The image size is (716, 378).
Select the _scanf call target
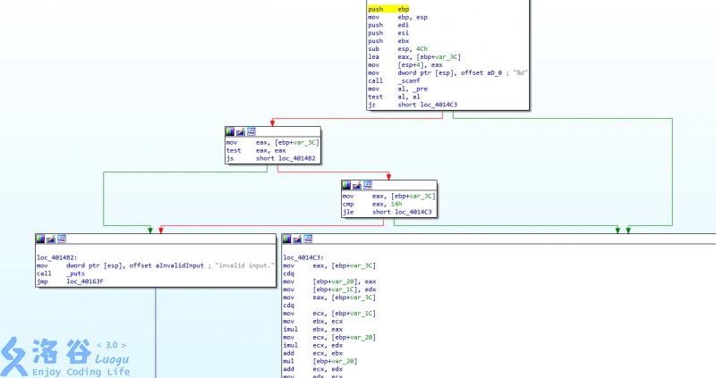[x=411, y=80]
